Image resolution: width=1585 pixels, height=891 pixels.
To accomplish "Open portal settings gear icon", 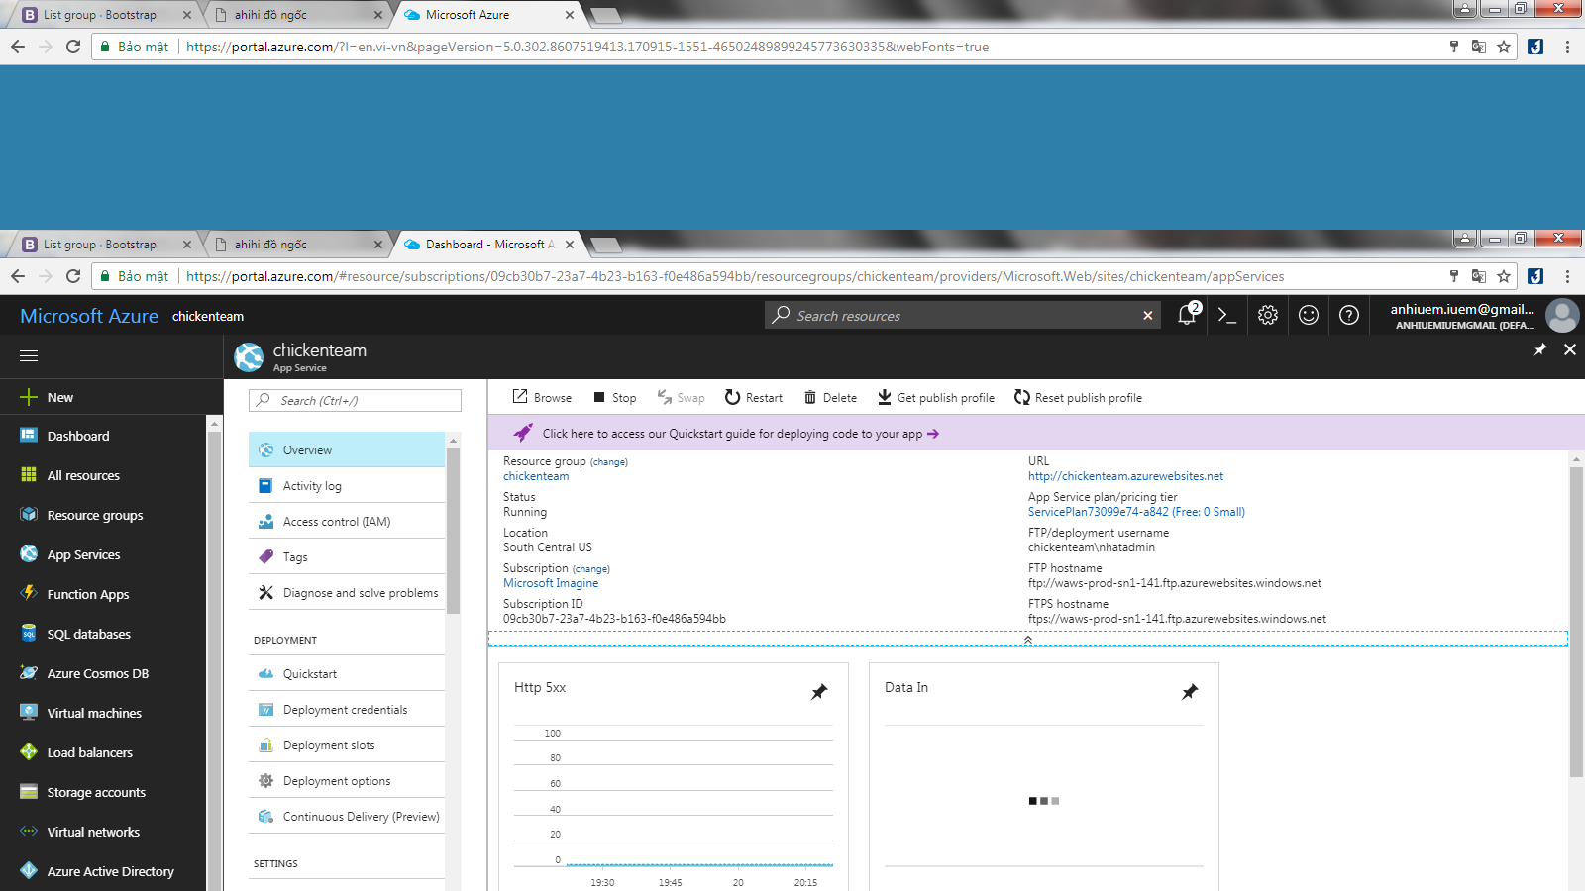I will [x=1268, y=315].
